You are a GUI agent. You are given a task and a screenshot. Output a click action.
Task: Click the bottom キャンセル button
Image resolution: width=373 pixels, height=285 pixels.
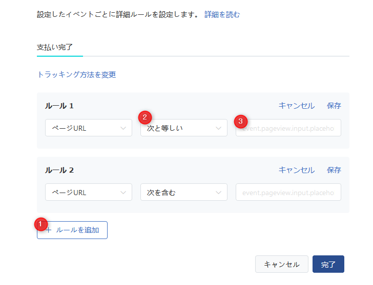281,264
